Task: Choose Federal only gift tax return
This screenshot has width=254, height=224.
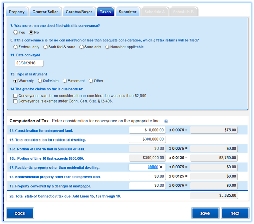Action: (x=15, y=47)
